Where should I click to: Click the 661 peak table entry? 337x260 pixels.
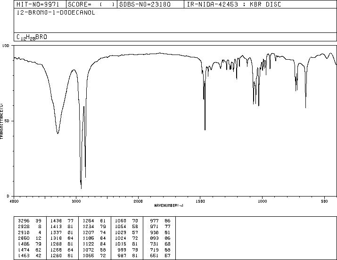(160, 255)
